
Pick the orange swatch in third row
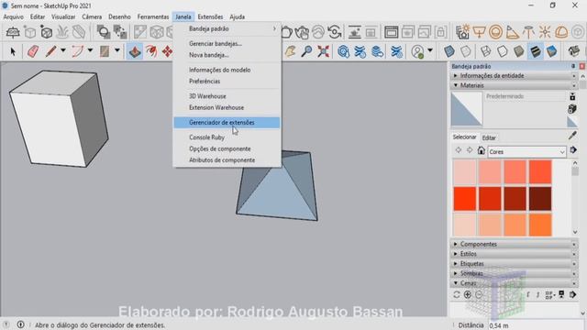(540, 225)
